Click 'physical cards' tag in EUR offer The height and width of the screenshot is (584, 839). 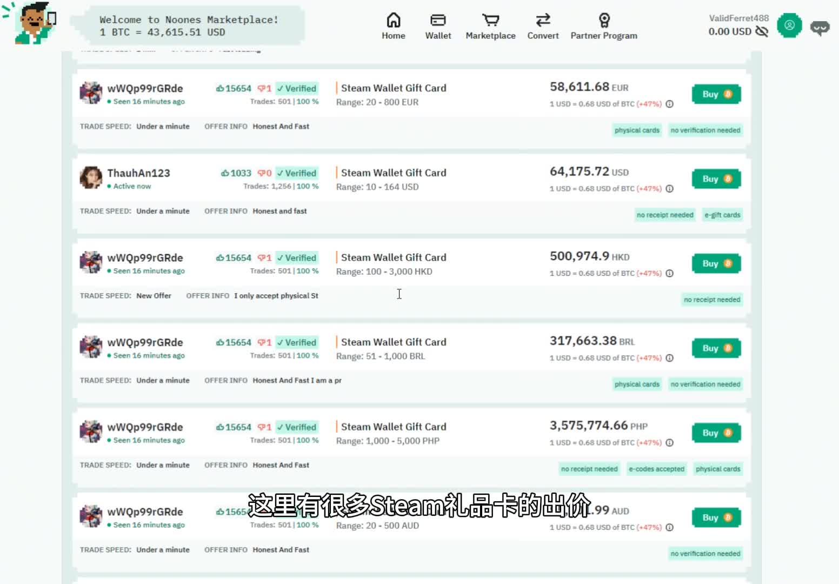(637, 130)
